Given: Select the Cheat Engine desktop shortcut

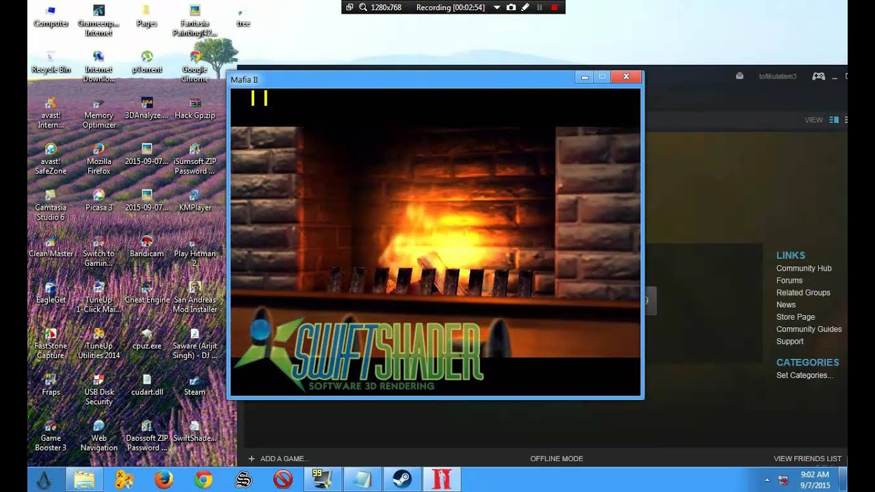Looking at the screenshot, I should click(x=147, y=292).
